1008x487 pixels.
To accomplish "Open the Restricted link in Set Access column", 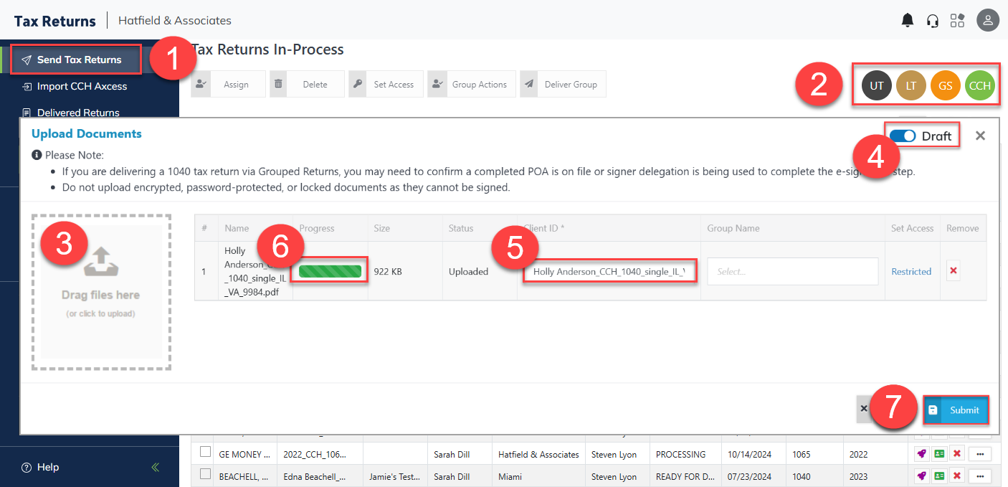I will point(911,271).
